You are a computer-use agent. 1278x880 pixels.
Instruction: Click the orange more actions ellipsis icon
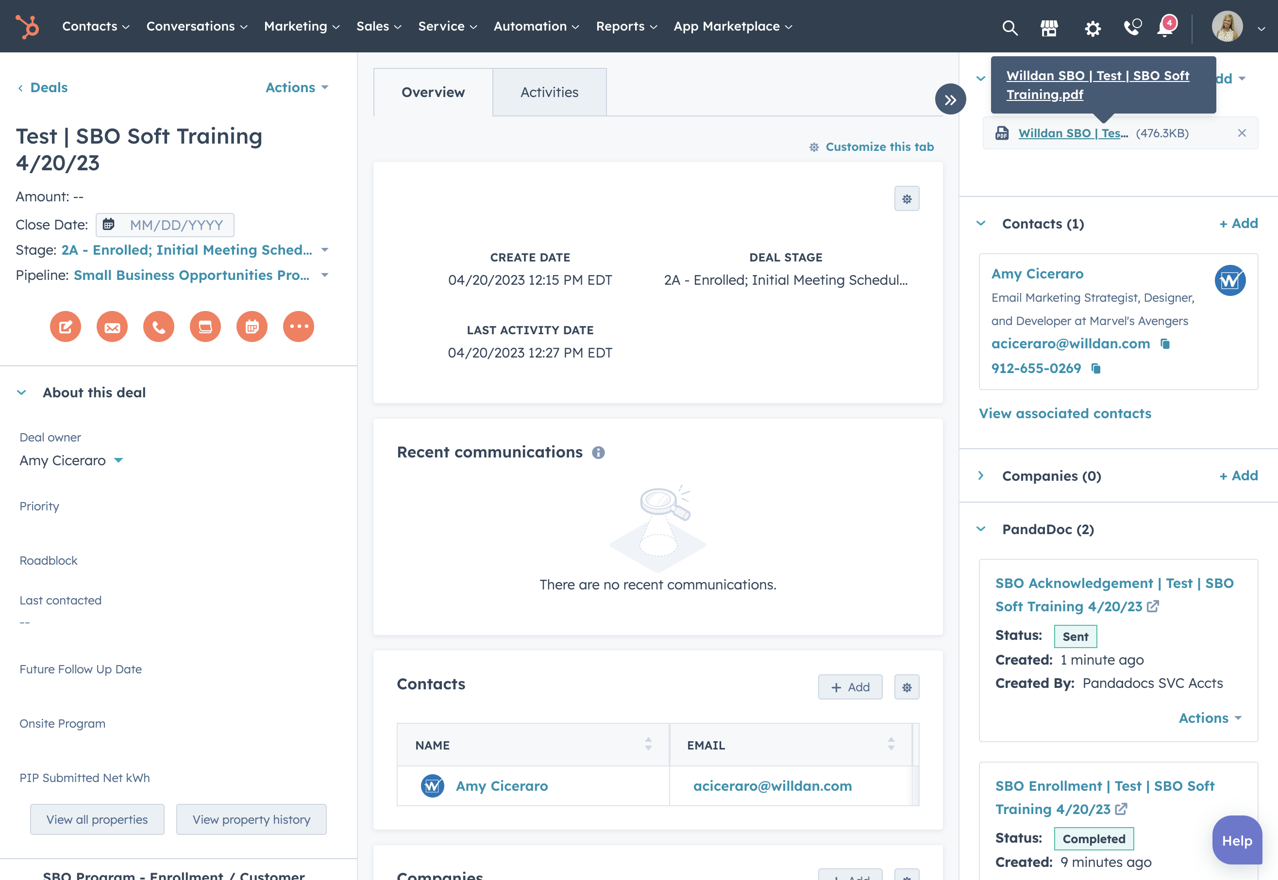coord(299,326)
